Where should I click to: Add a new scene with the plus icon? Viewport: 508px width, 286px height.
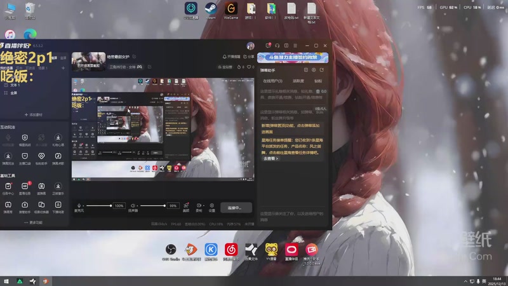pyautogui.click(x=63, y=68)
